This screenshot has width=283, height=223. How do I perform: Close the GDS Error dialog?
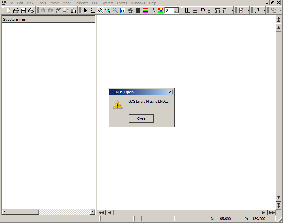pos(141,118)
